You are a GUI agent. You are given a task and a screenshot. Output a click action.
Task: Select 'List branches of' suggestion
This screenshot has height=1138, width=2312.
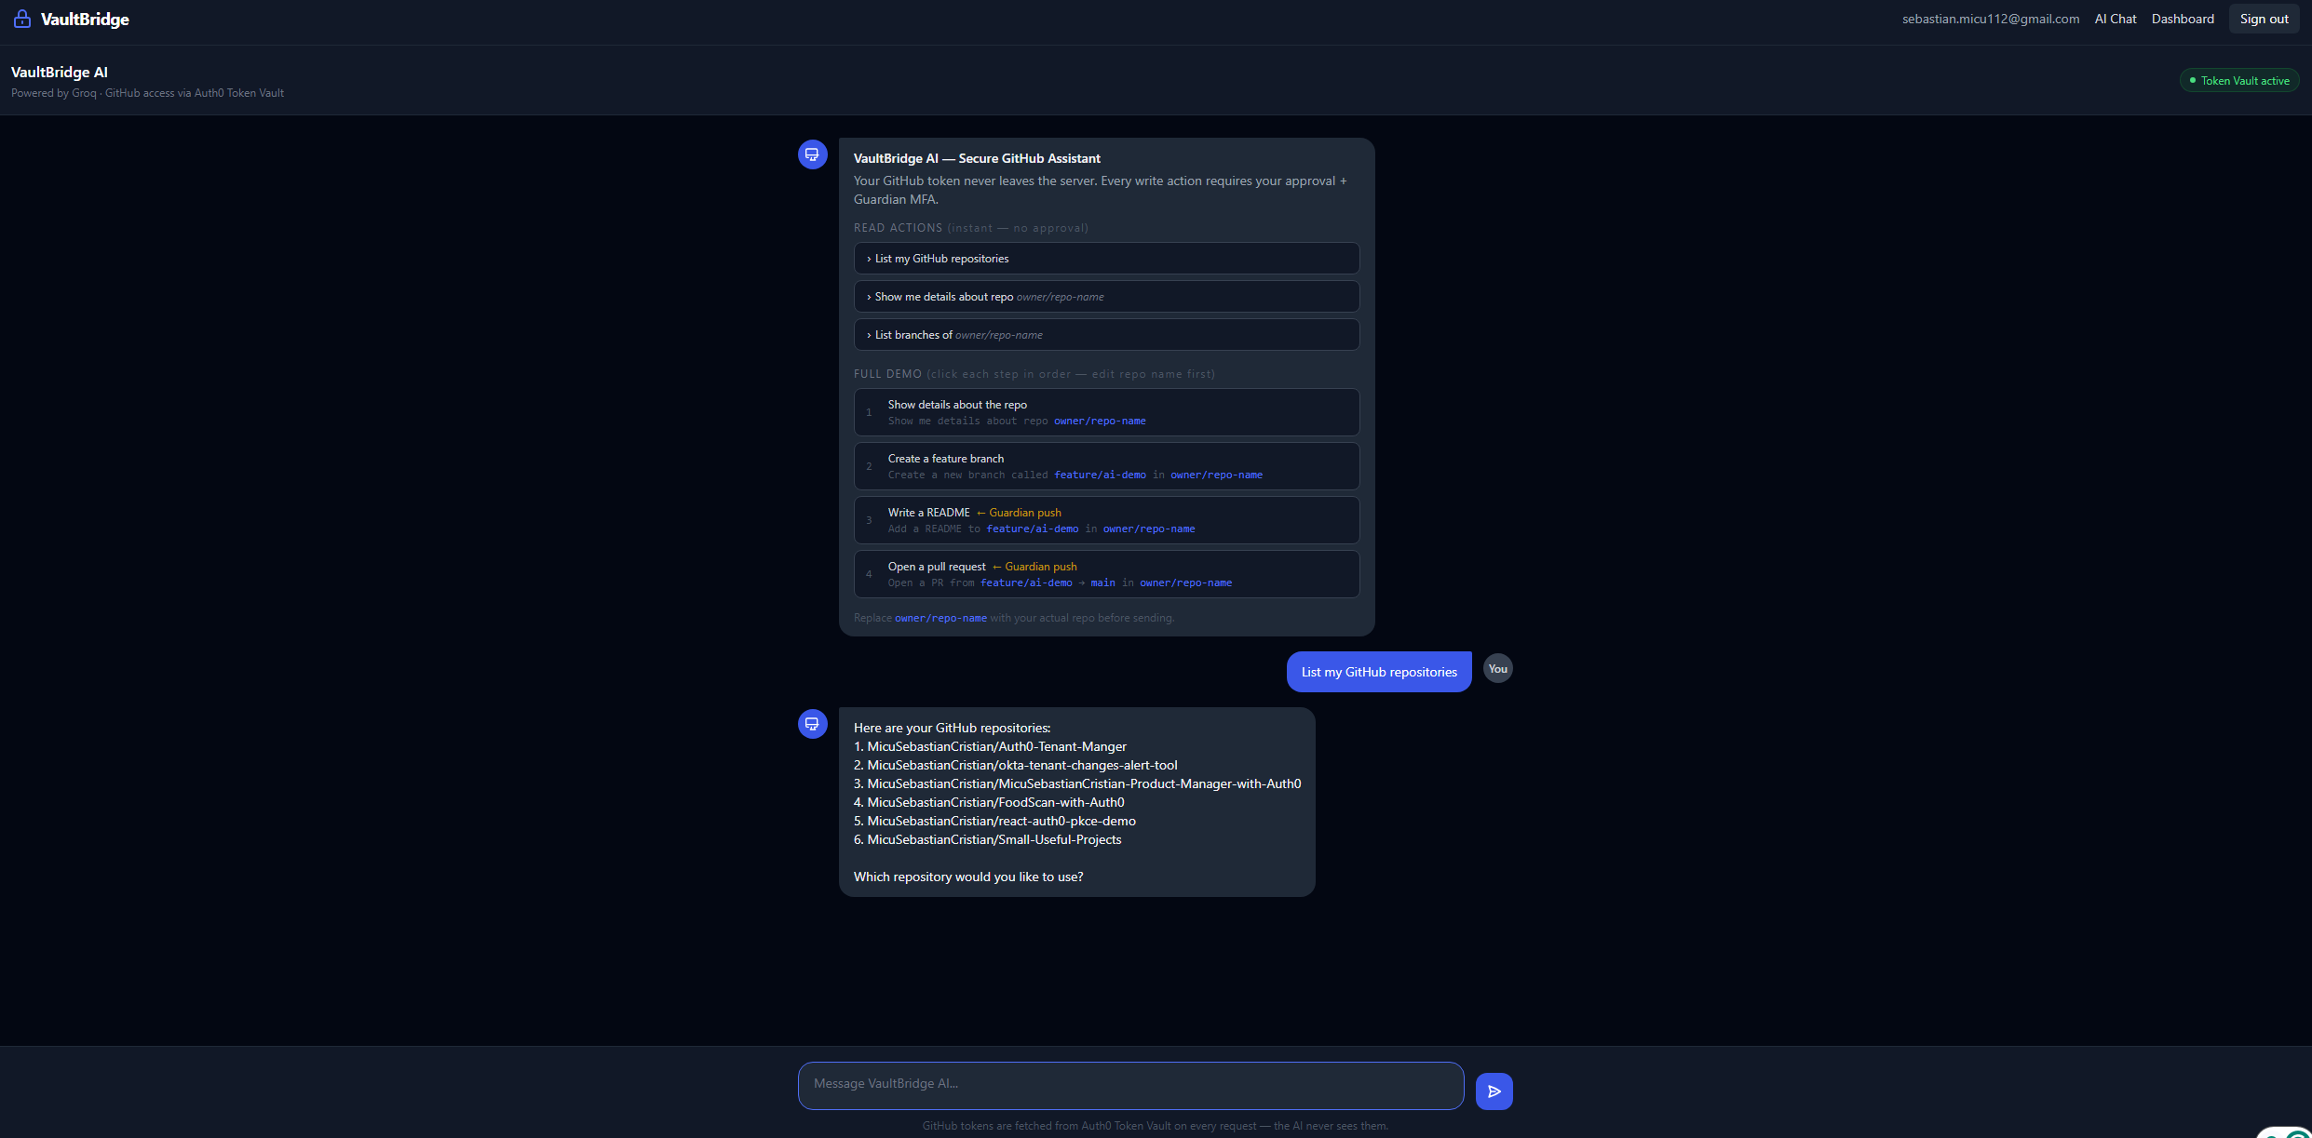(1105, 335)
